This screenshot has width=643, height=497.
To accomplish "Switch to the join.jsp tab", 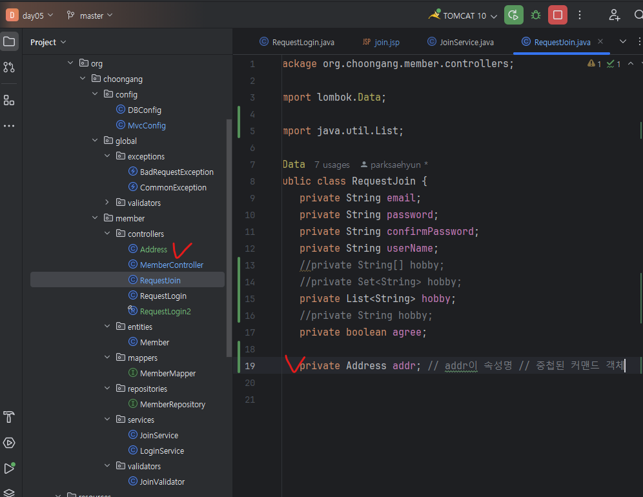I will tap(381, 42).
